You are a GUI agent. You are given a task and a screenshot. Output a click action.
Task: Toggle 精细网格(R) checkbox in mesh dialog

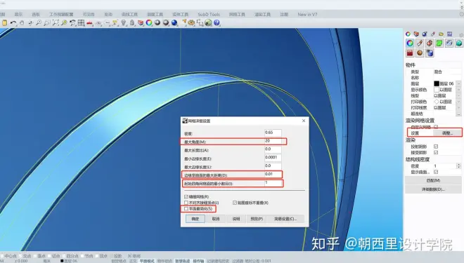(x=186, y=196)
